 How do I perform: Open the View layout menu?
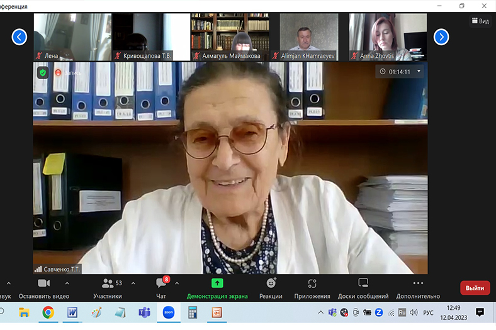(x=480, y=21)
